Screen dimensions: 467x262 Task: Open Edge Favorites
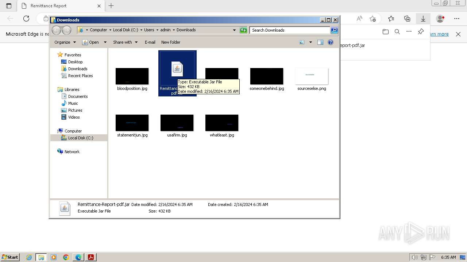click(x=391, y=19)
